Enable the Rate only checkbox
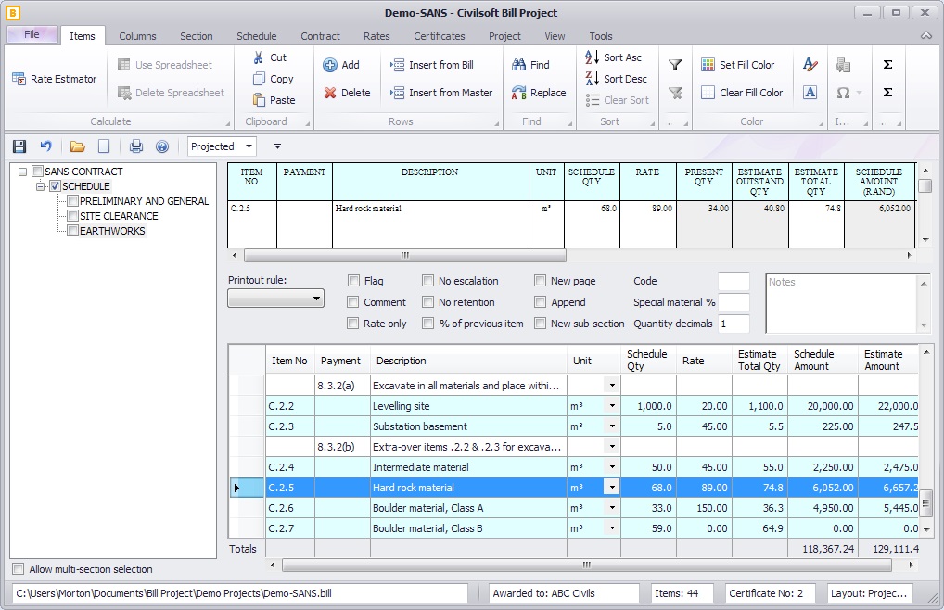The width and height of the screenshot is (944, 610). [353, 324]
